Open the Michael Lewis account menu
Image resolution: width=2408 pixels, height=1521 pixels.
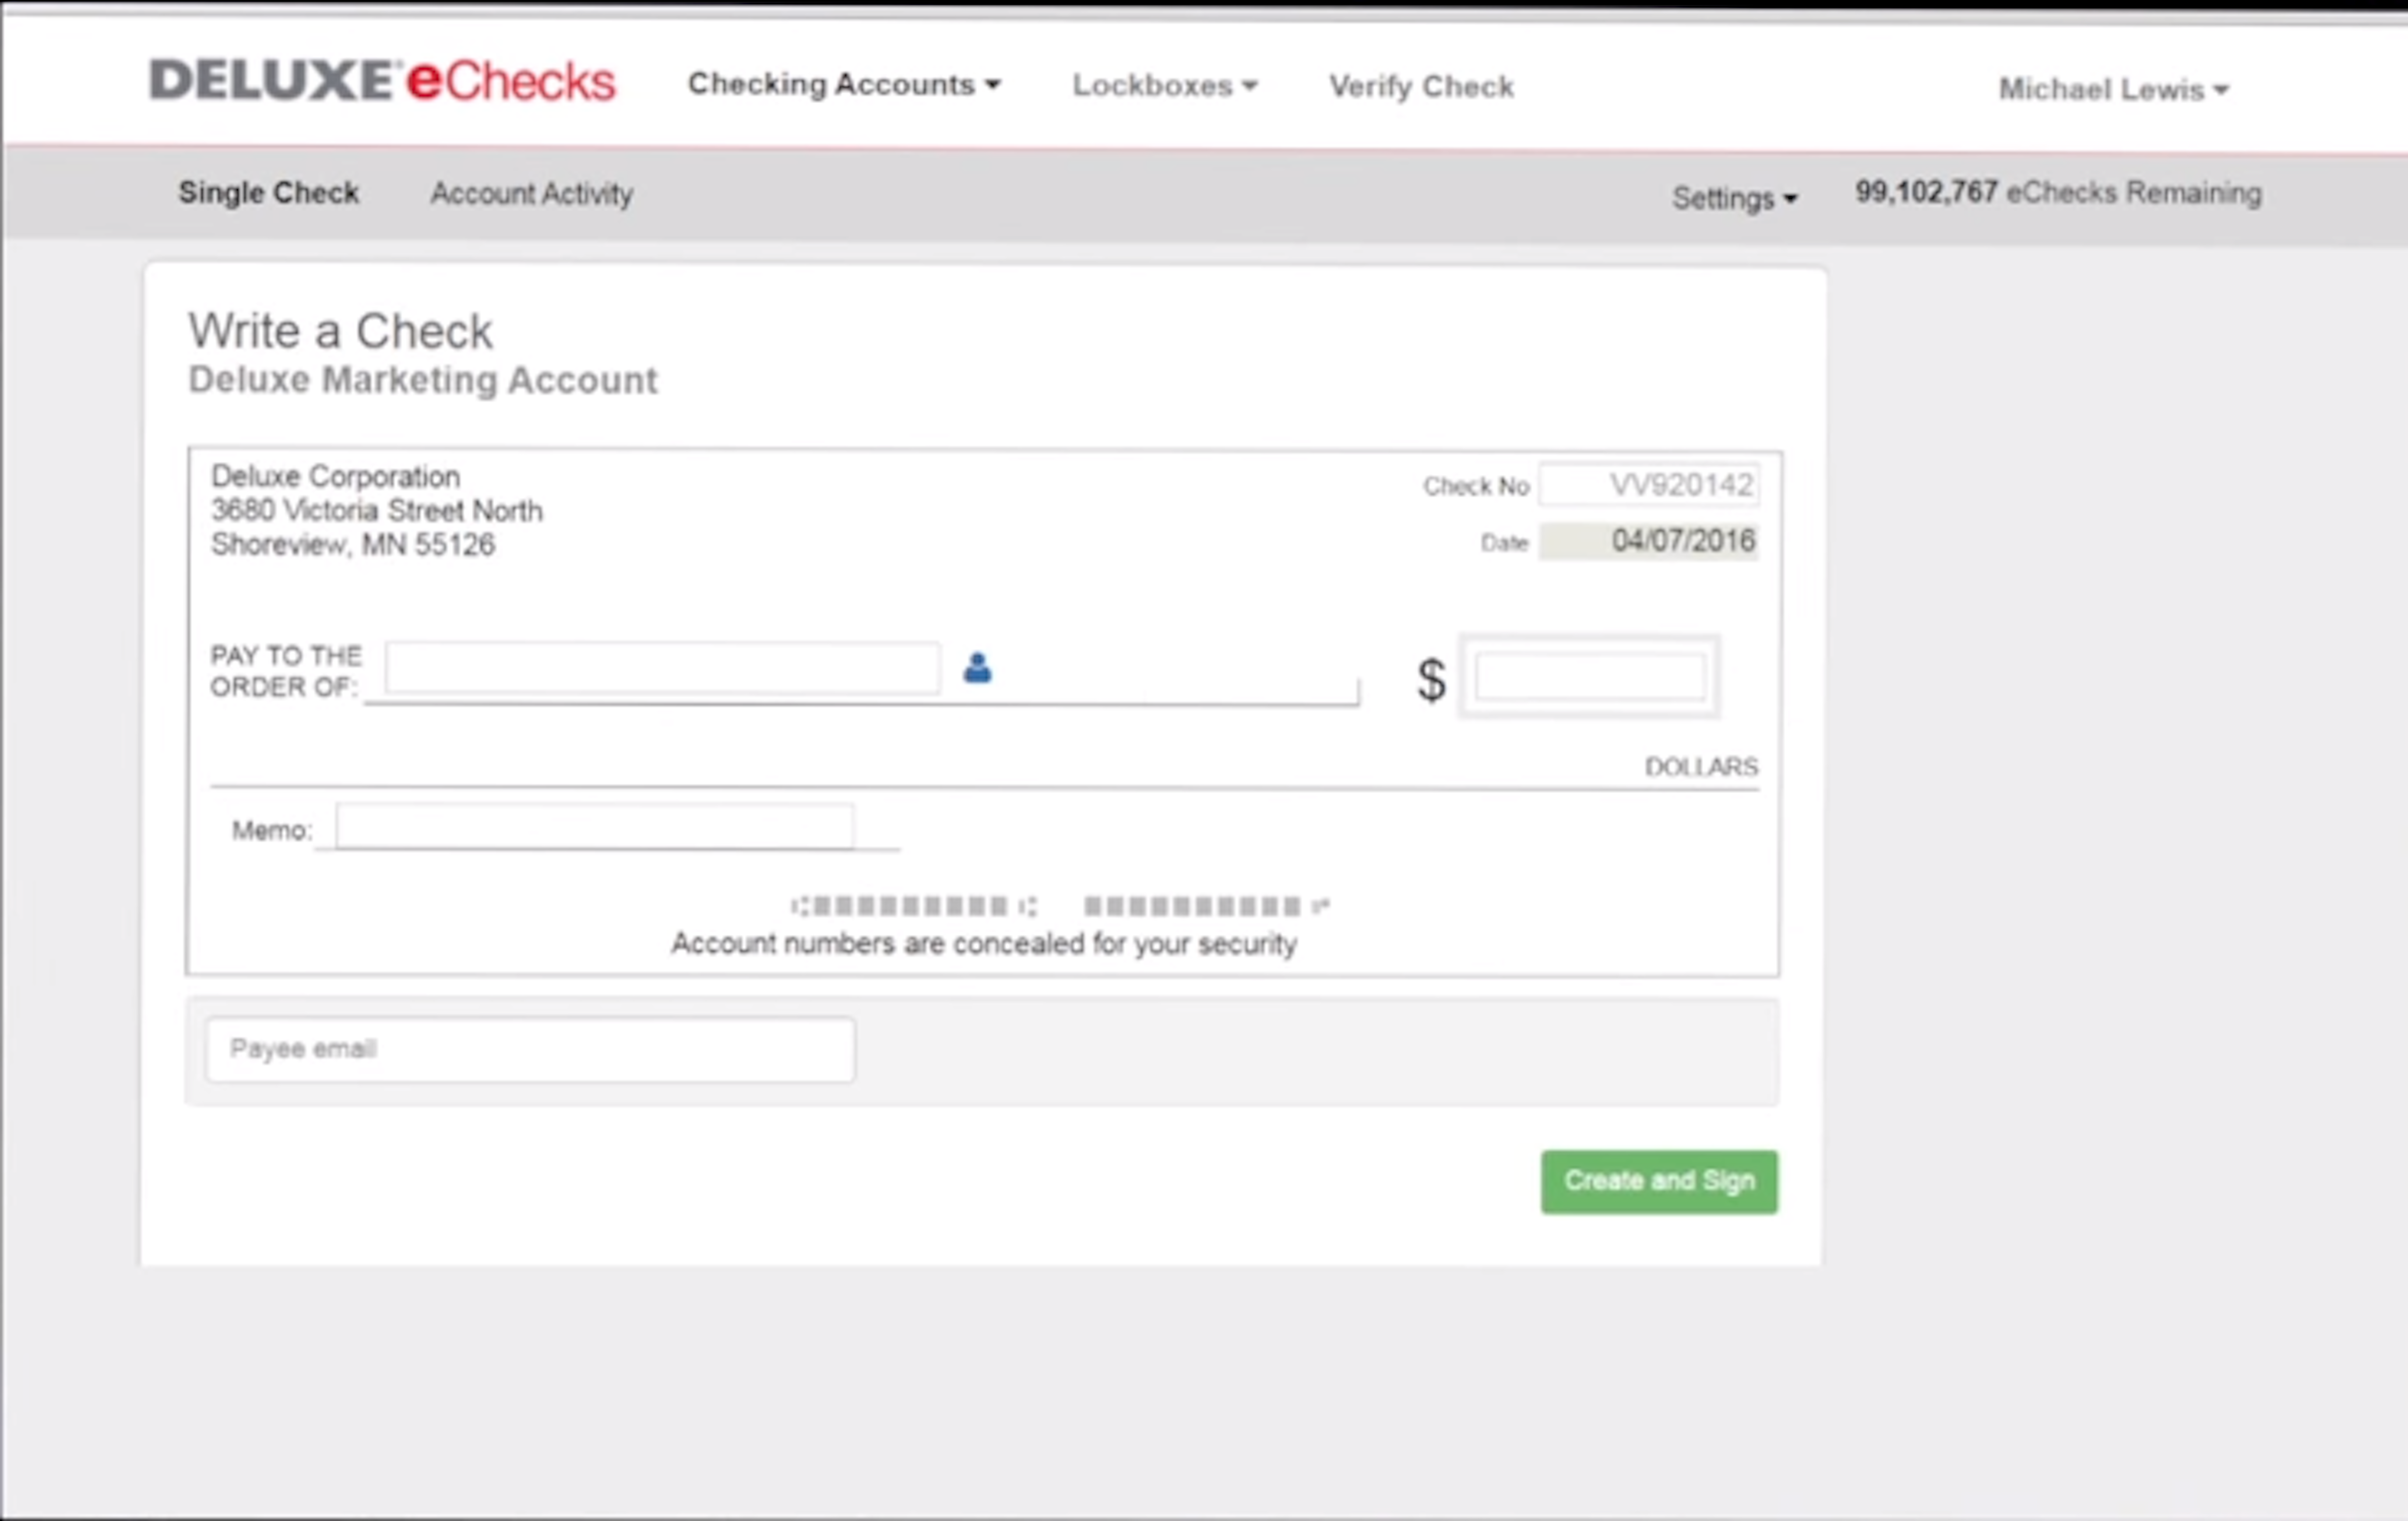pos(2112,89)
